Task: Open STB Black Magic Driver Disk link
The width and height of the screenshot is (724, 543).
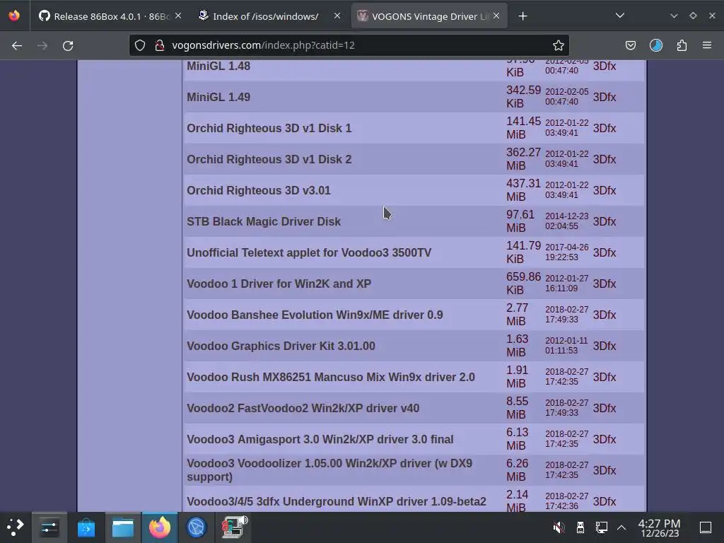Action: click(264, 221)
